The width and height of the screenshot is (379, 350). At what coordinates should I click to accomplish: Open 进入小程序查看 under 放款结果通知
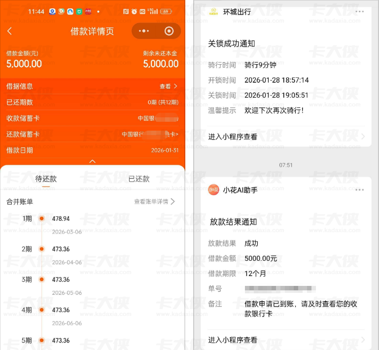(233, 340)
